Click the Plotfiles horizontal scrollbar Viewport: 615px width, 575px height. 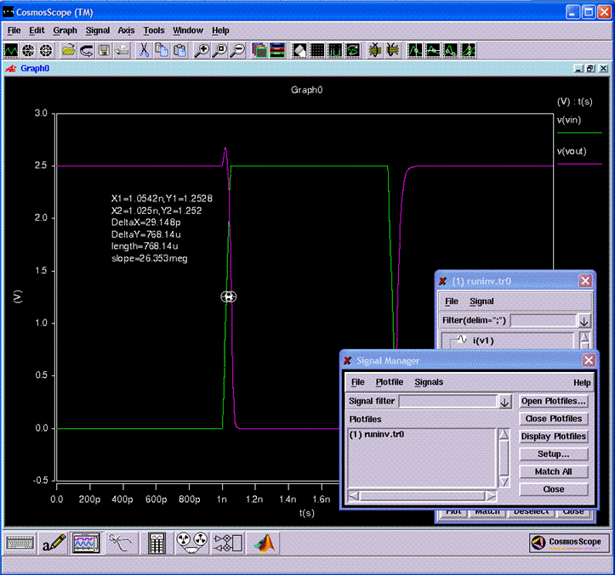(x=421, y=495)
